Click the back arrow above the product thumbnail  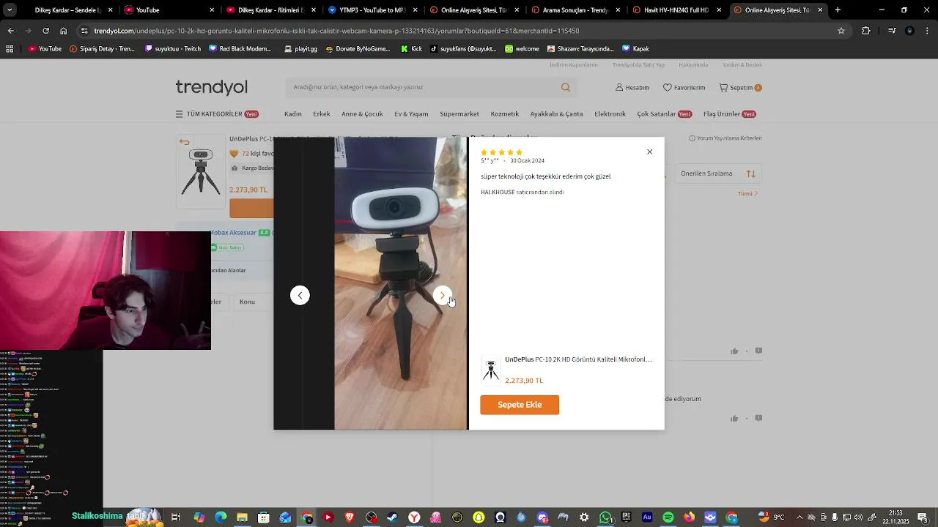coord(185,143)
